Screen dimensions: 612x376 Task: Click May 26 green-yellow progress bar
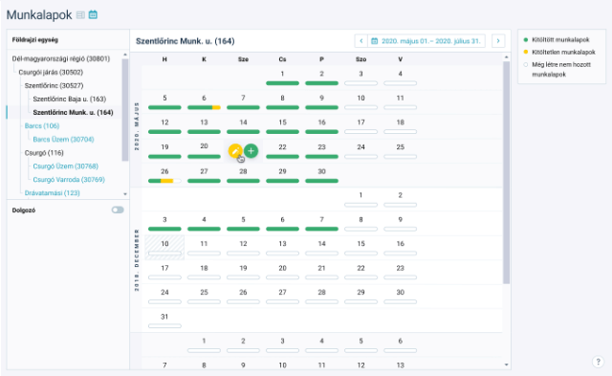[164, 181]
